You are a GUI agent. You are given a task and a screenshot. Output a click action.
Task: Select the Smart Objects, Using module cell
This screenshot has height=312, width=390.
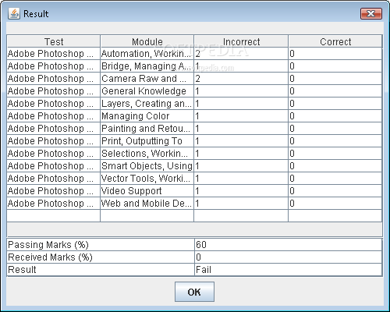pyautogui.click(x=147, y=166)
